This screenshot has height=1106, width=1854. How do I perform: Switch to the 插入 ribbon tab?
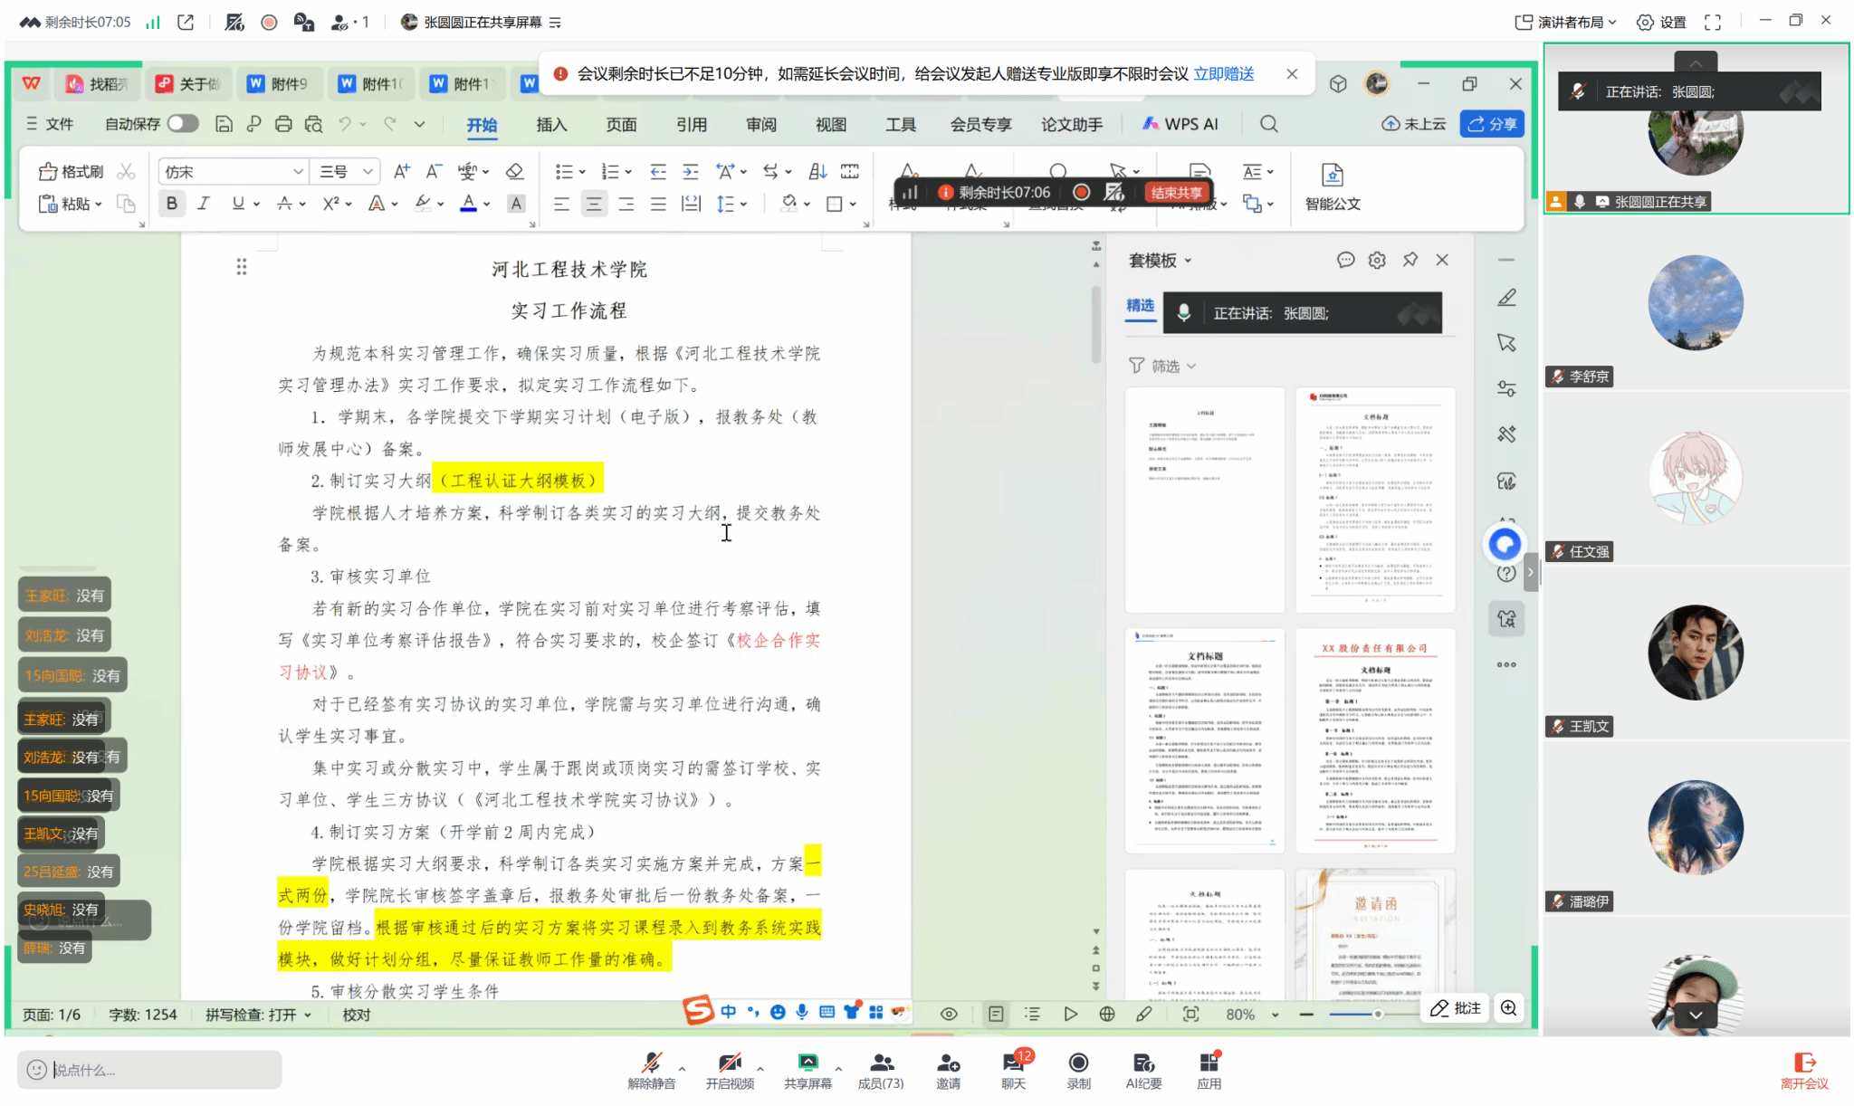coord(551,124)
